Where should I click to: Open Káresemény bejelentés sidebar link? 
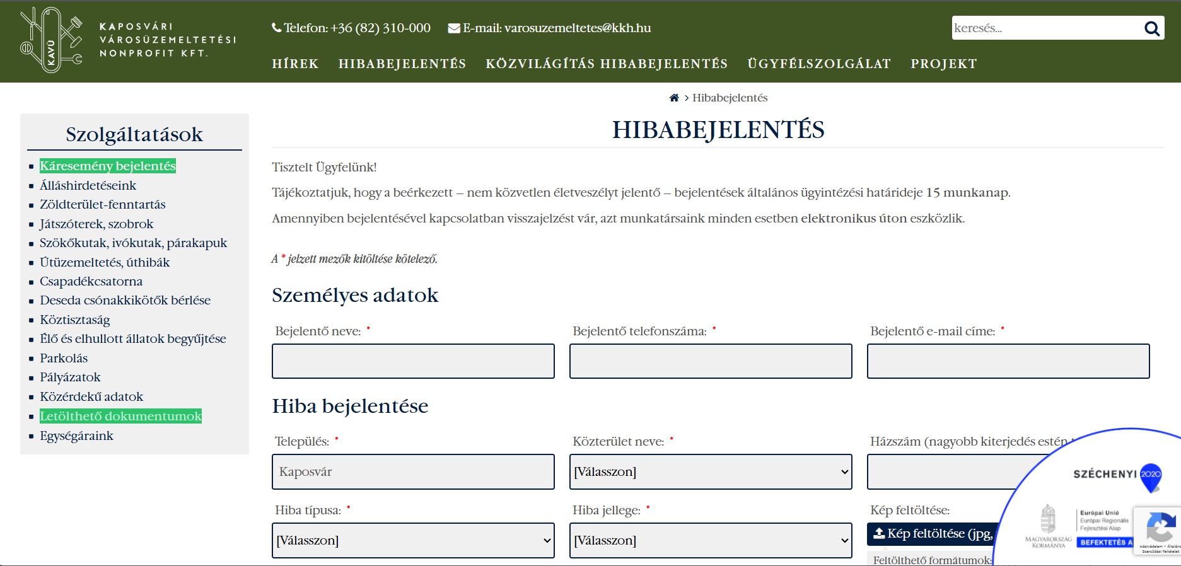[107, 166]
